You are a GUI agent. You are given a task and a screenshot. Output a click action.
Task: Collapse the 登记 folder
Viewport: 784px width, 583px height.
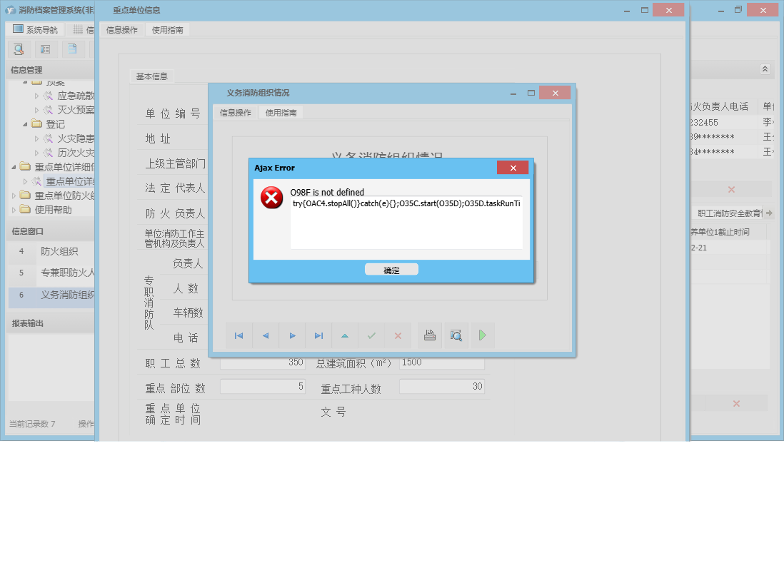click(x=26, y=124)
